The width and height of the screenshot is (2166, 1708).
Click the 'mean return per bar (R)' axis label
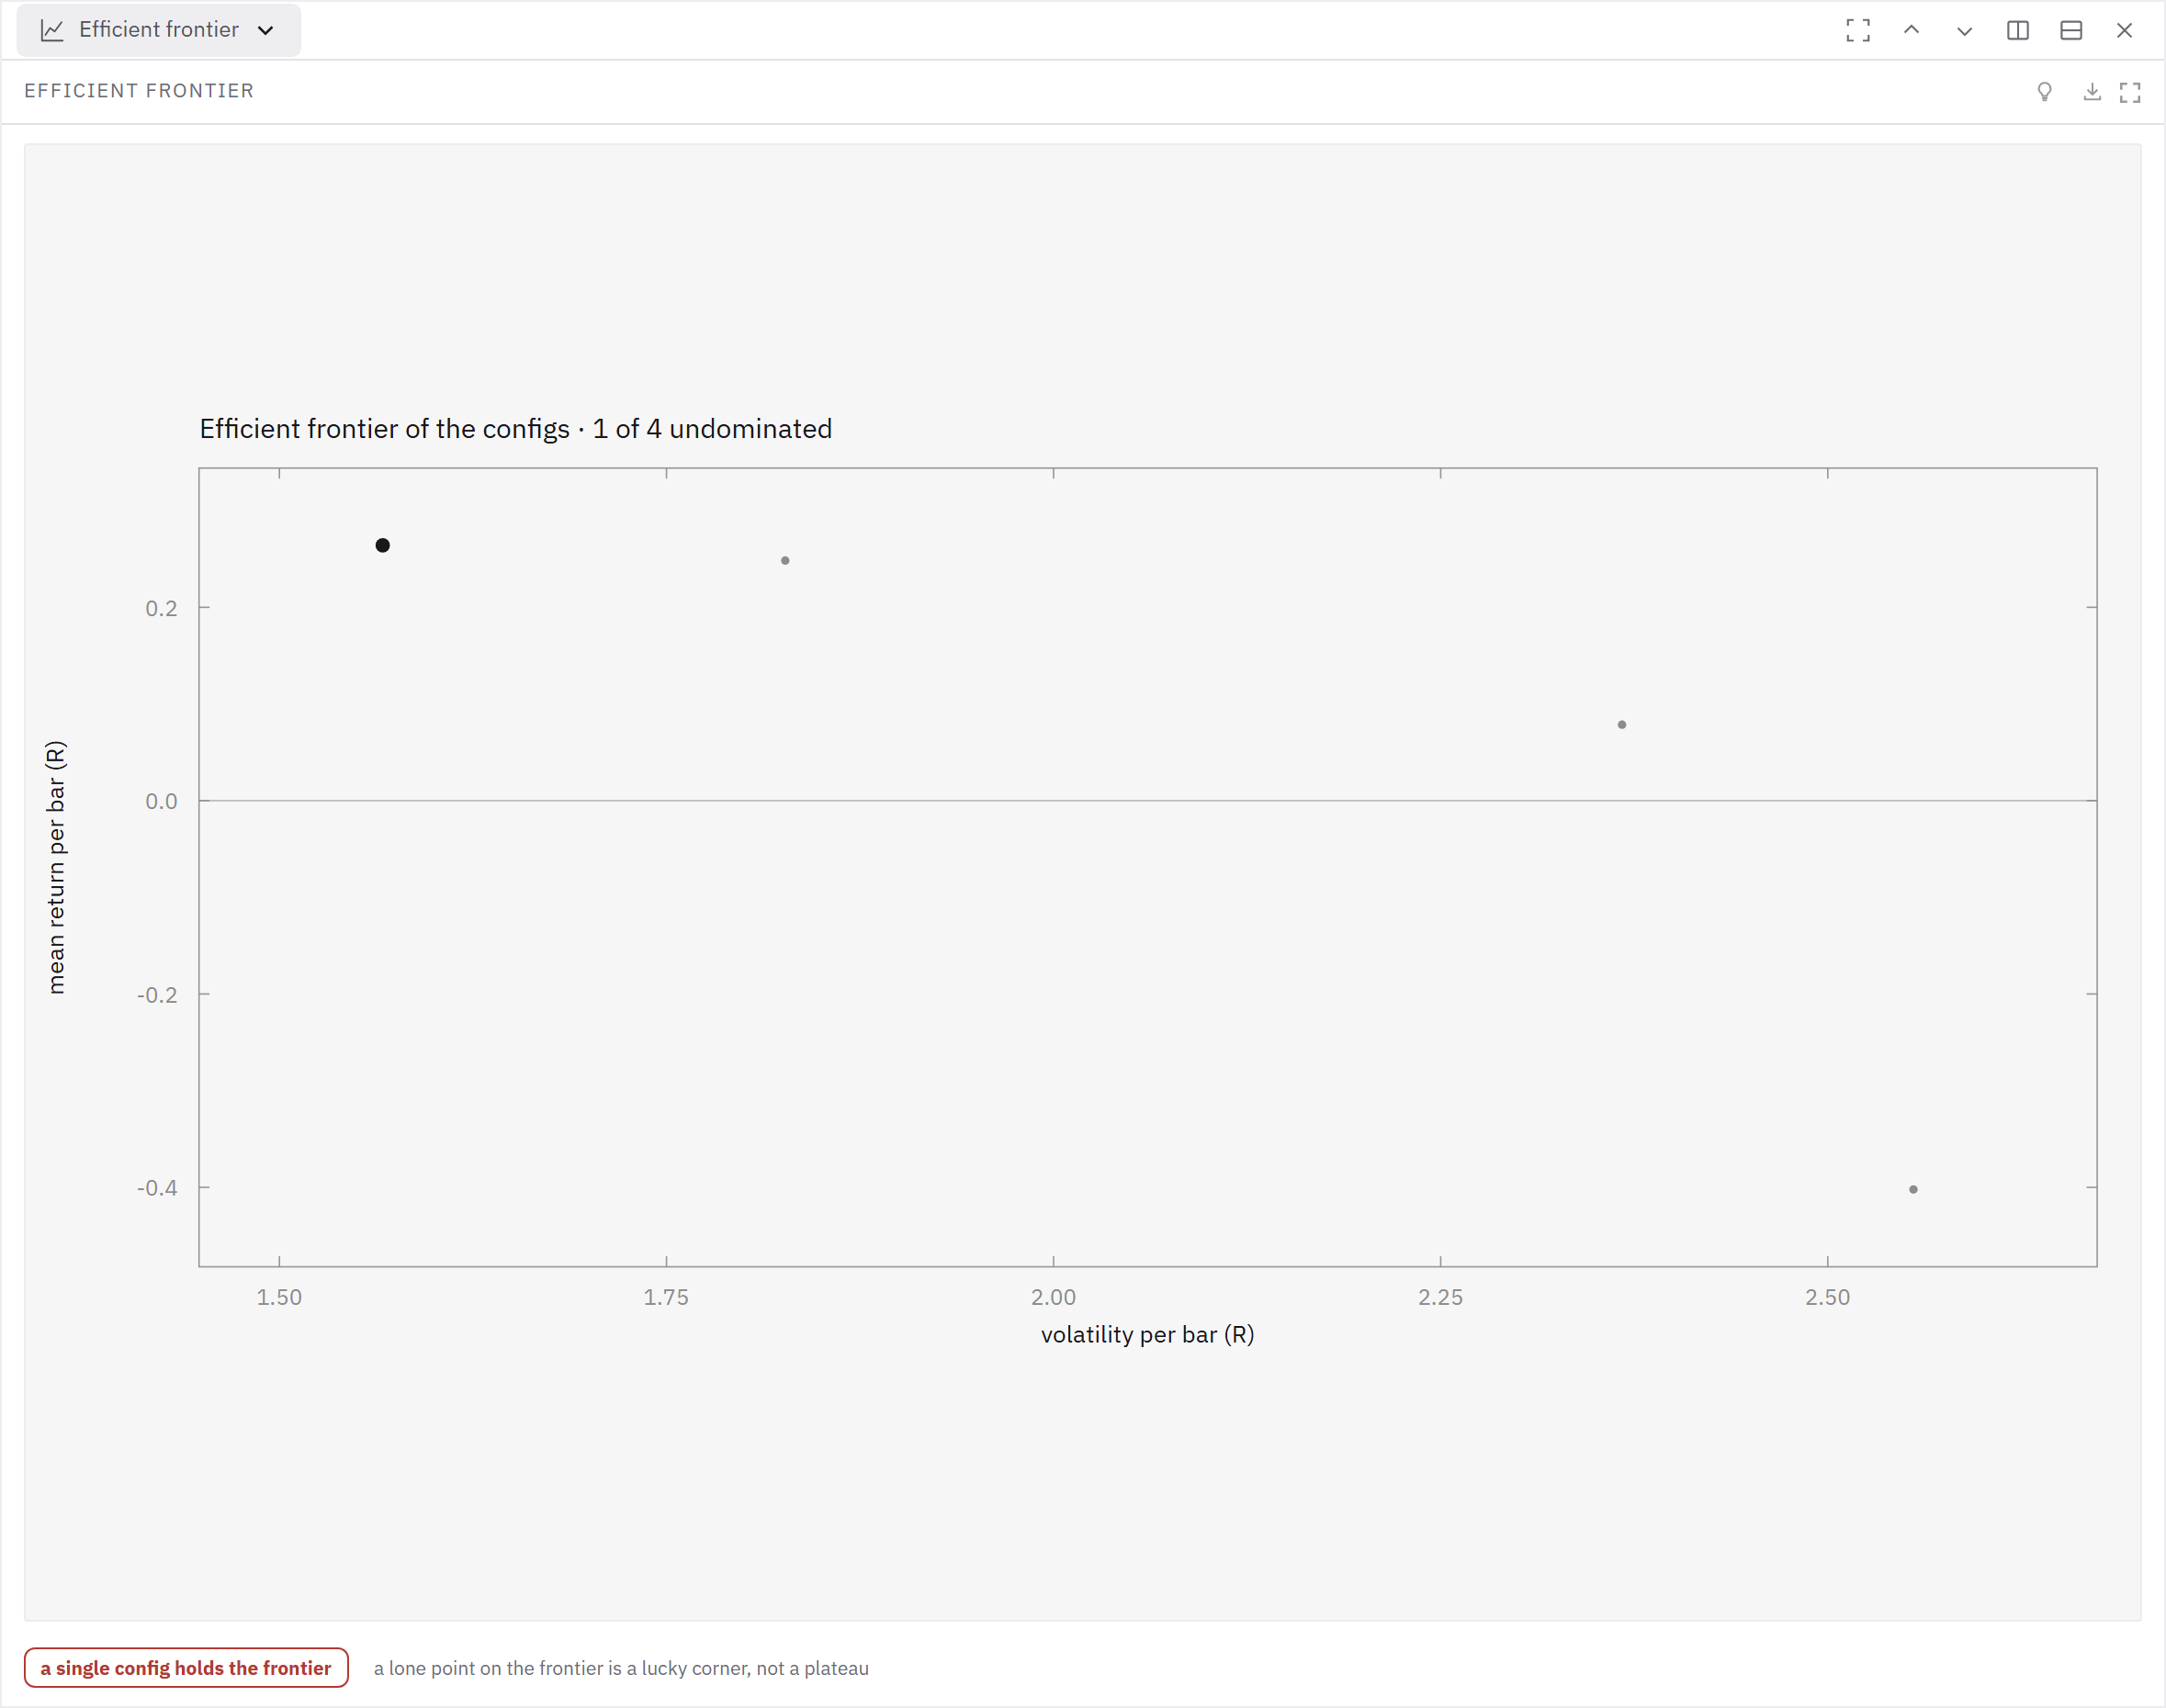pyautogui.click(x=56, y=867)
